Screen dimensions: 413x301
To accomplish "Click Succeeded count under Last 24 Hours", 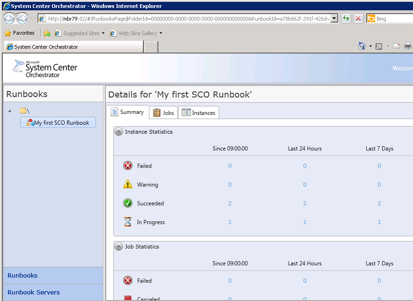I will pyautogui.click(x=305, y=203).
